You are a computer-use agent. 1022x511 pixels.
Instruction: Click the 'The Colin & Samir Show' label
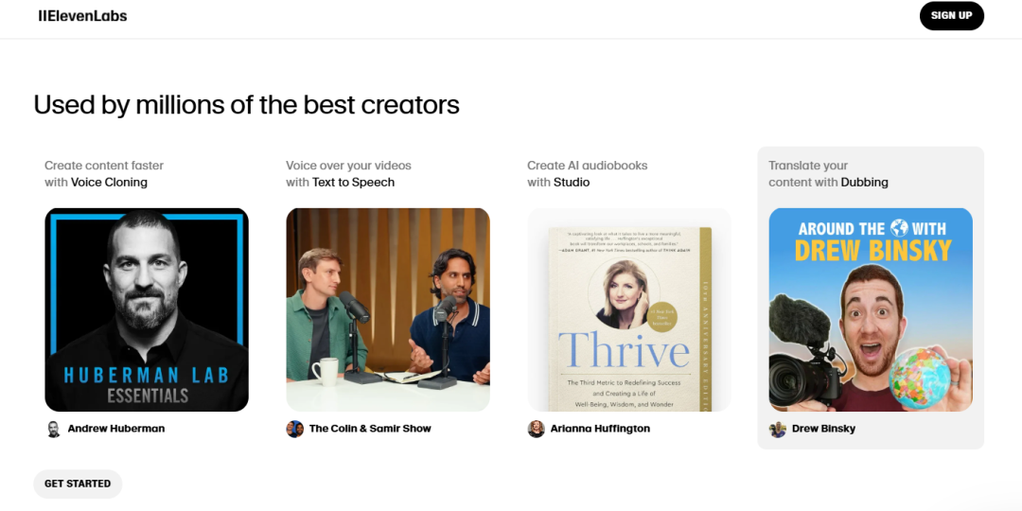coord(370,429)
